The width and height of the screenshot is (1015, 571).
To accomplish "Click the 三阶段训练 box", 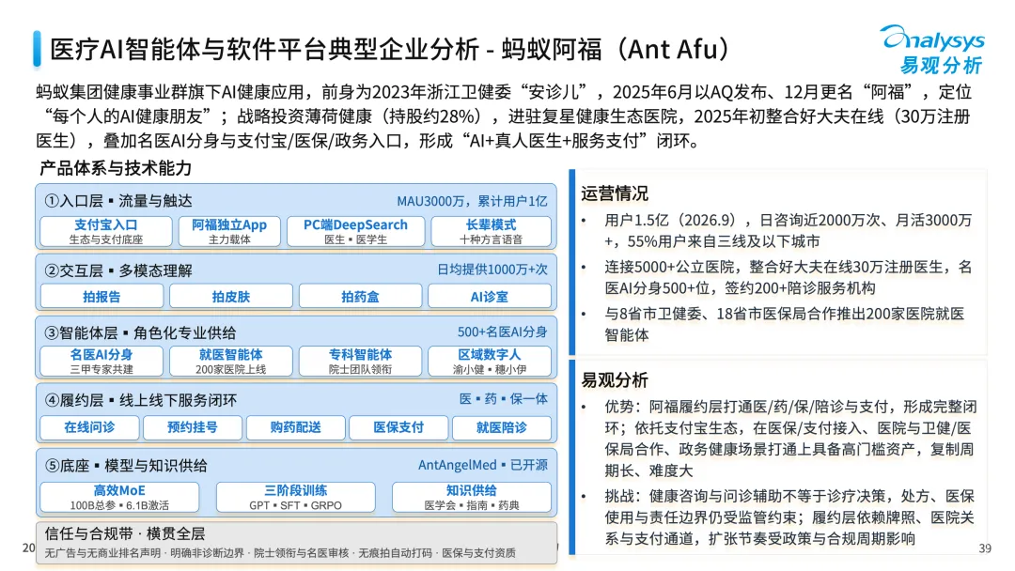I will point(295,498).
